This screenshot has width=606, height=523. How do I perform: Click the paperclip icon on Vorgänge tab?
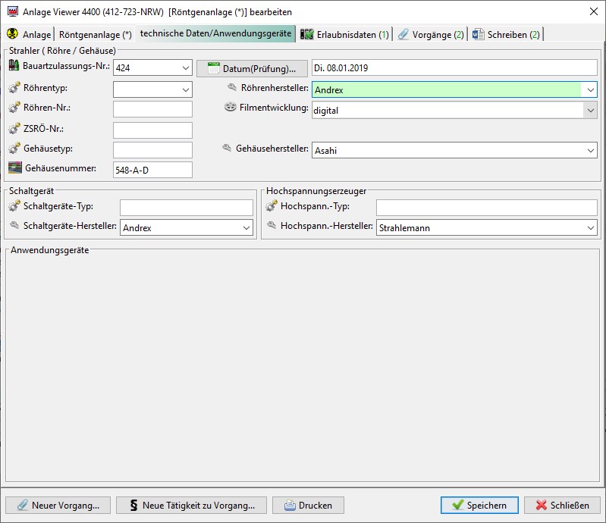click(403, 35)
